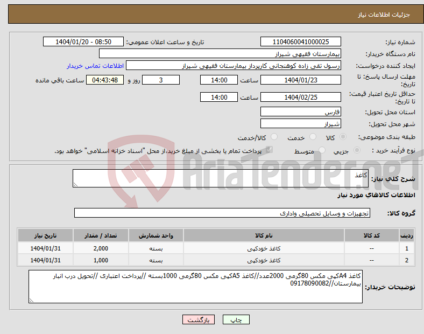
Task: Click the واحد شمارش column header
Action: coord(156,235)
